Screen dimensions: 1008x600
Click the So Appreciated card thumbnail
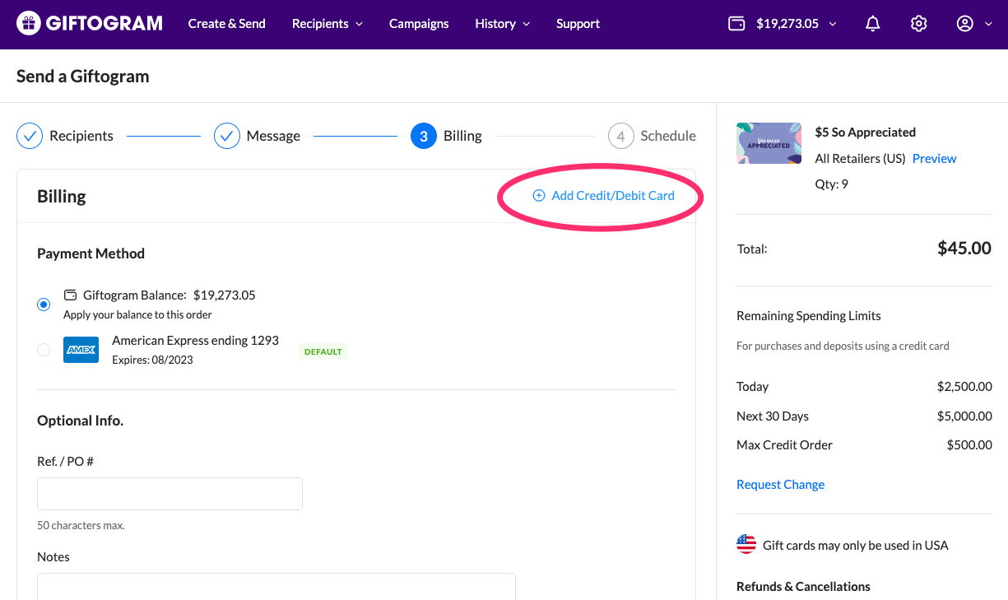769,143
